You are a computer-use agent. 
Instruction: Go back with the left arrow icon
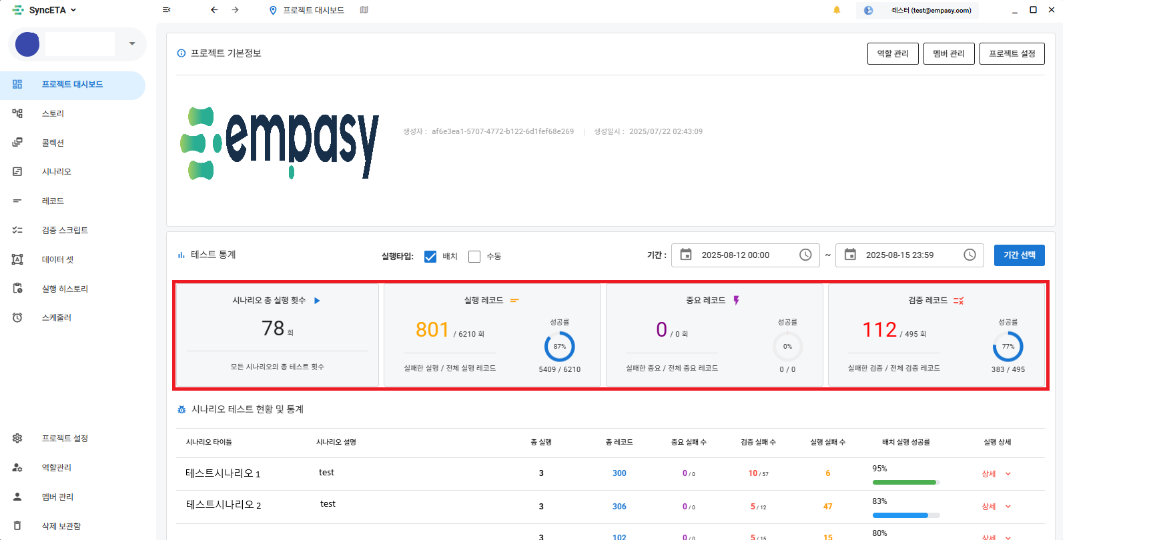coord(214,10)
